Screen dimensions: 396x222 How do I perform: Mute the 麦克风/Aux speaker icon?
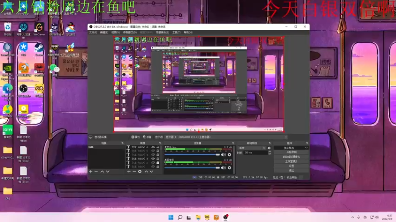coord(223,155)
